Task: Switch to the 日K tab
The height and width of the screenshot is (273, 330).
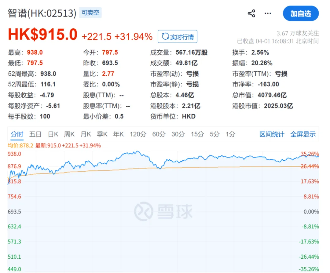Action: pos(53,134)
